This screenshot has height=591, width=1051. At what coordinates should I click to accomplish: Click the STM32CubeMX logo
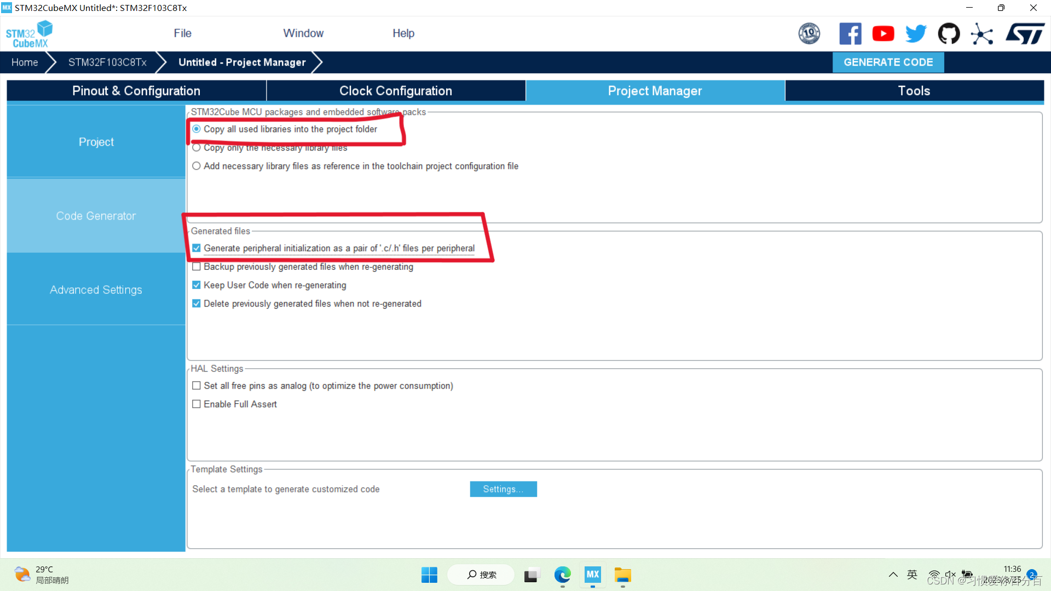pos(30,34)
